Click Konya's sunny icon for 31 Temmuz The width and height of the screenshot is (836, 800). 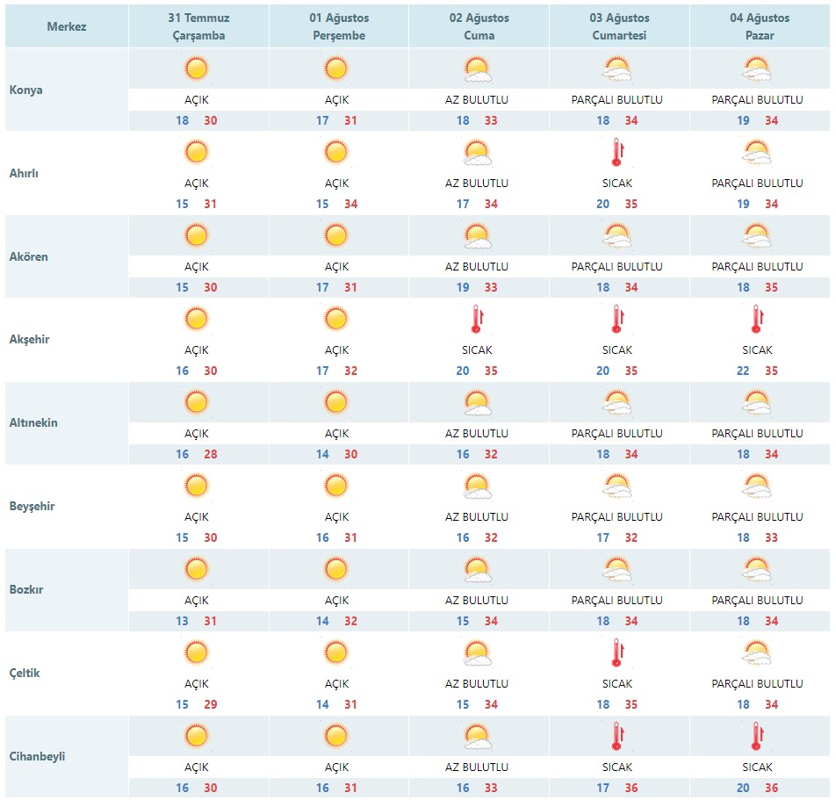196,69
